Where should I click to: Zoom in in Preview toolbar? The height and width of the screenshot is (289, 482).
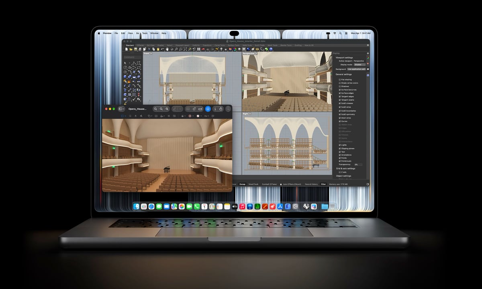click(x=167, y=109)
